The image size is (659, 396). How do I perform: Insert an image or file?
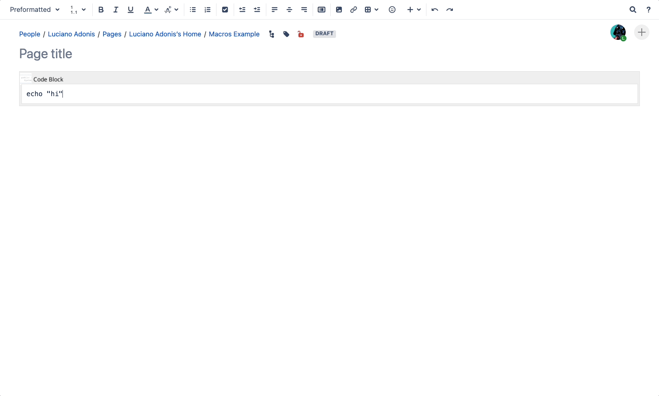tap(339, 10)
